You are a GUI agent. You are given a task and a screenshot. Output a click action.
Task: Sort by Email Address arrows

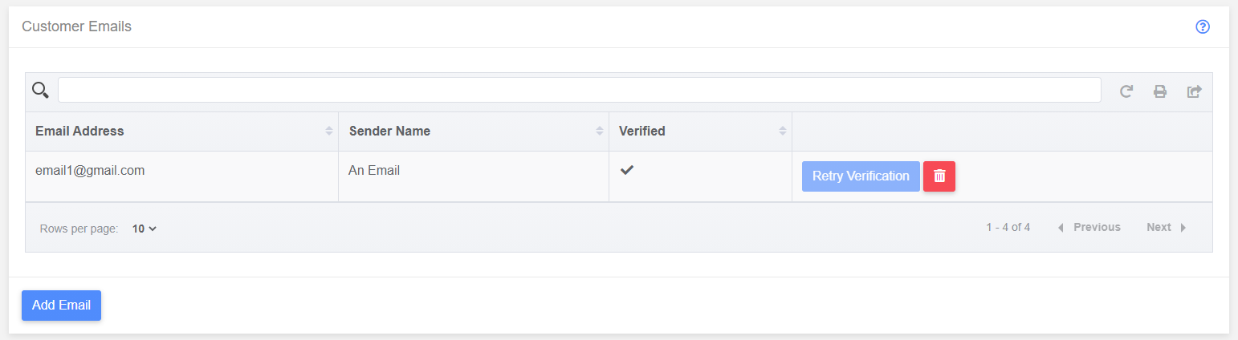pos(328,131)
